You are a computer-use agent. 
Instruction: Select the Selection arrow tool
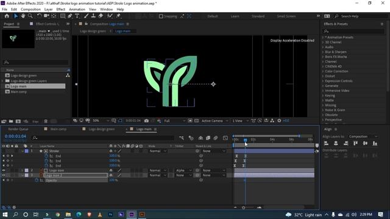tap(16, 16)
